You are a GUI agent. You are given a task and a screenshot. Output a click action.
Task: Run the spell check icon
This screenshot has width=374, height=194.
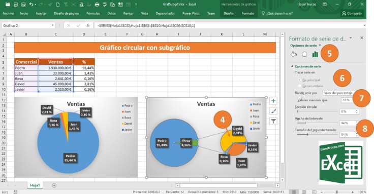105,4
